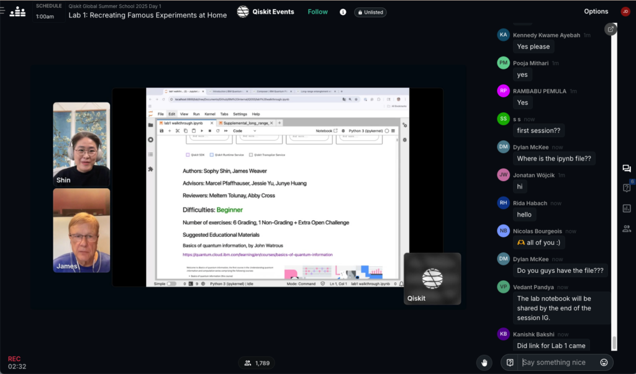
Task: Open the Q&A tab in right sidebar
Action: [627, 187]
